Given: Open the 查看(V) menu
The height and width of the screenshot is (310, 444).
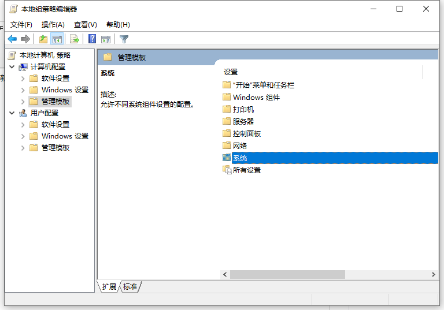Looking at the screenshot, I should (x=86, y=25).
